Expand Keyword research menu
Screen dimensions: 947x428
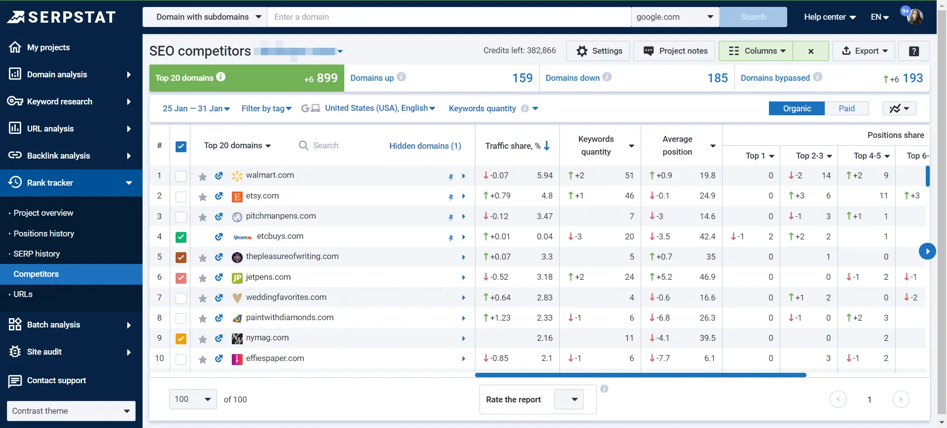pyautogui.click(x=71, y=101)
